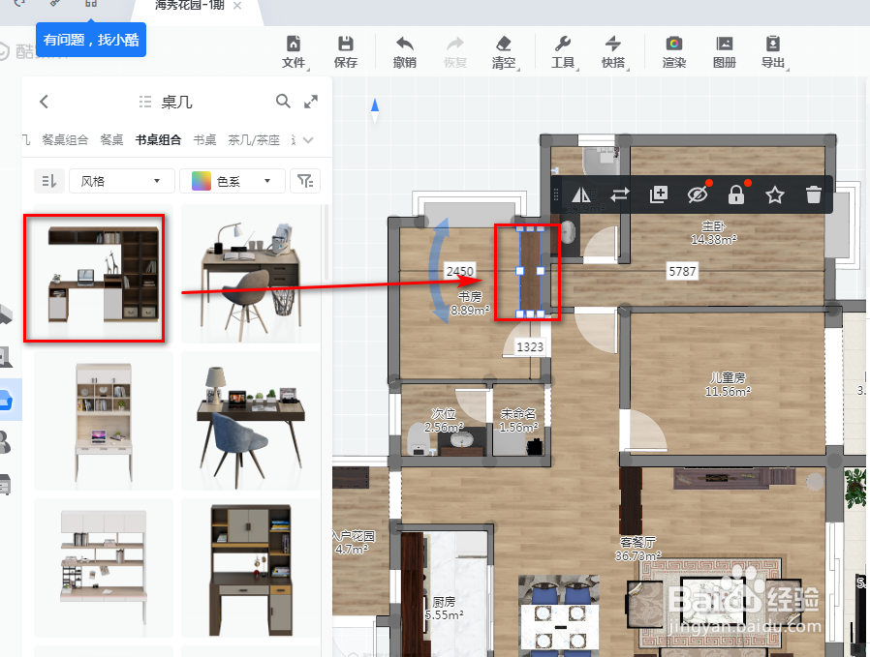This screenshot has height=657, width=870.
Task: Start 渲染 rendering
Action: point(674,52)
